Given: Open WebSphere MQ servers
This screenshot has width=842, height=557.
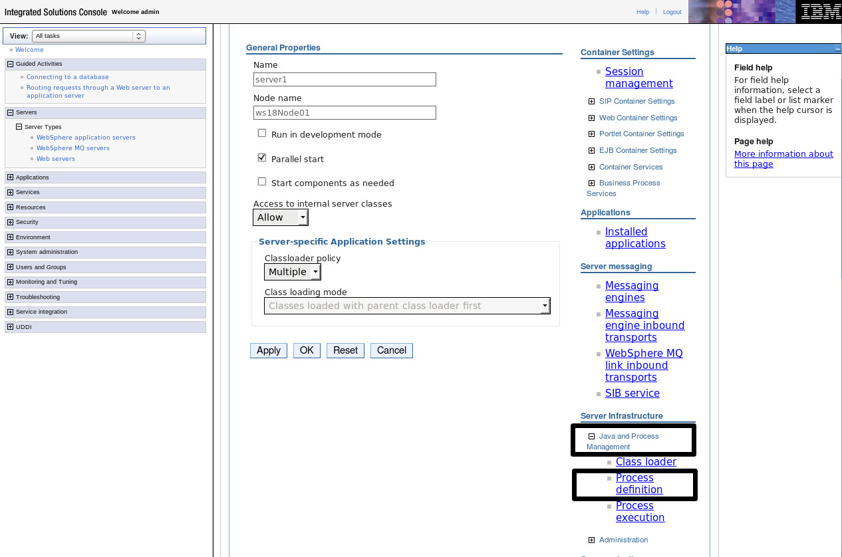Looking at the screenshot, I should coord(73,148).
